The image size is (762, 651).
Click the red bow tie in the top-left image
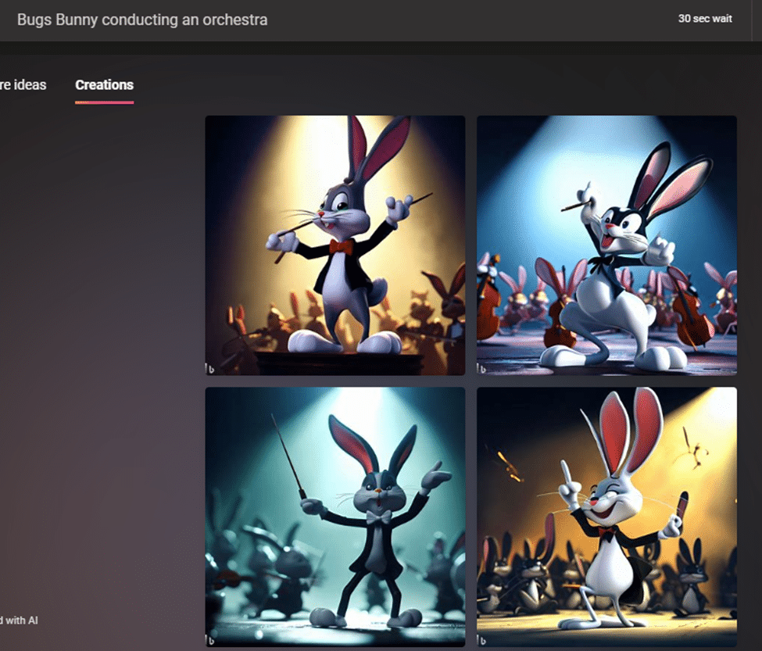pyautogui.click(x=340, y=246)
